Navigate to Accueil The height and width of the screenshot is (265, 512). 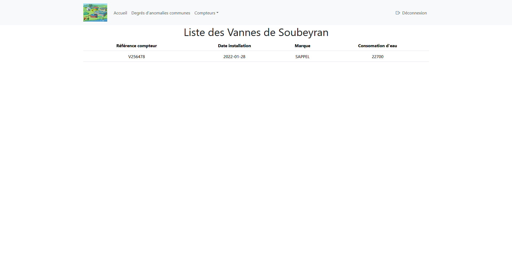pos(120,13)
